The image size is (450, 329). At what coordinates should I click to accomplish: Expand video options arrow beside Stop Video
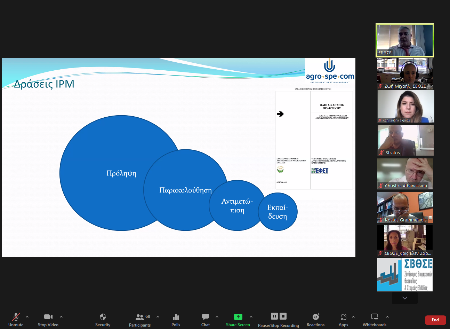[61, 317]
